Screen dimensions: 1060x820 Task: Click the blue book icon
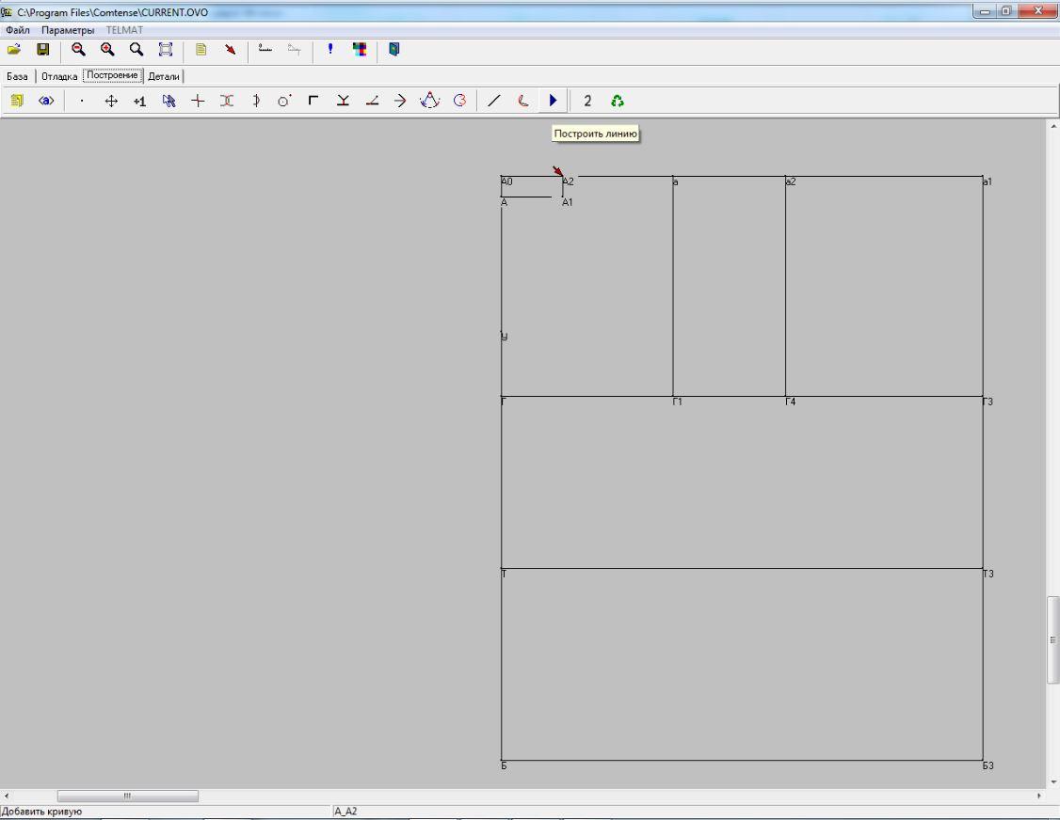394,49
